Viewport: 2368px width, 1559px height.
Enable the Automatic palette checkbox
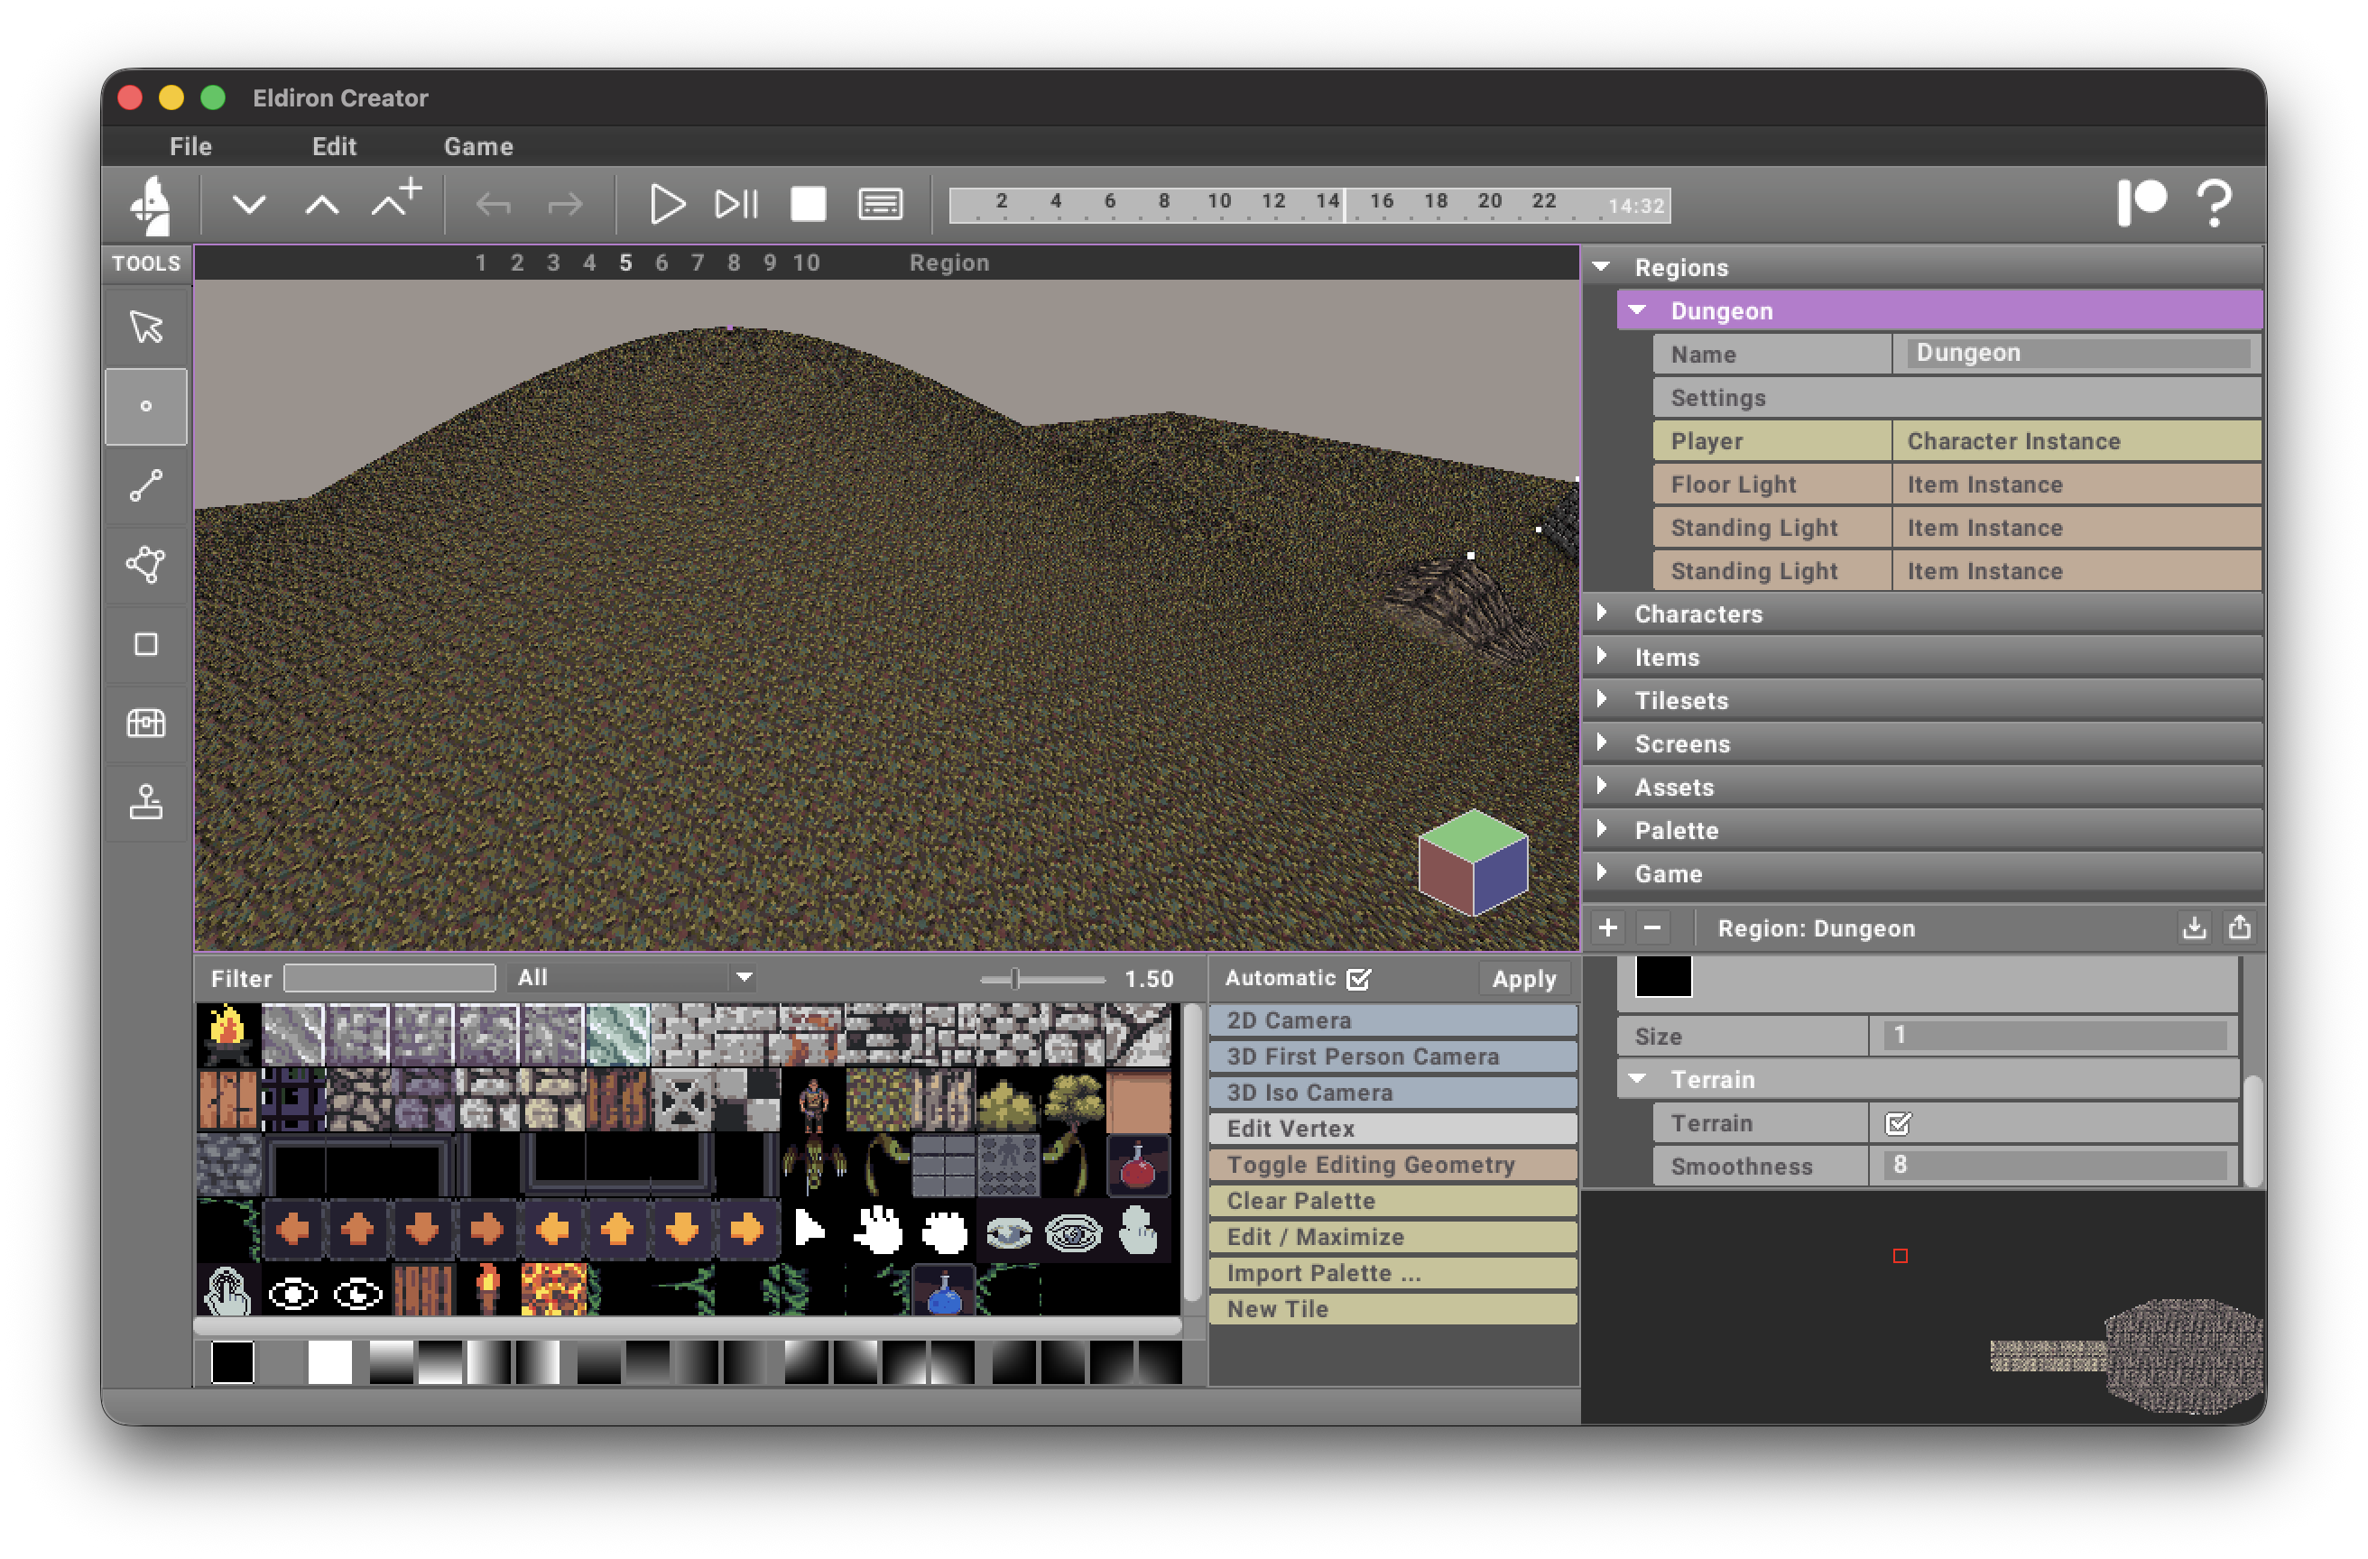pyautogui.click(x=1361, y=979)
